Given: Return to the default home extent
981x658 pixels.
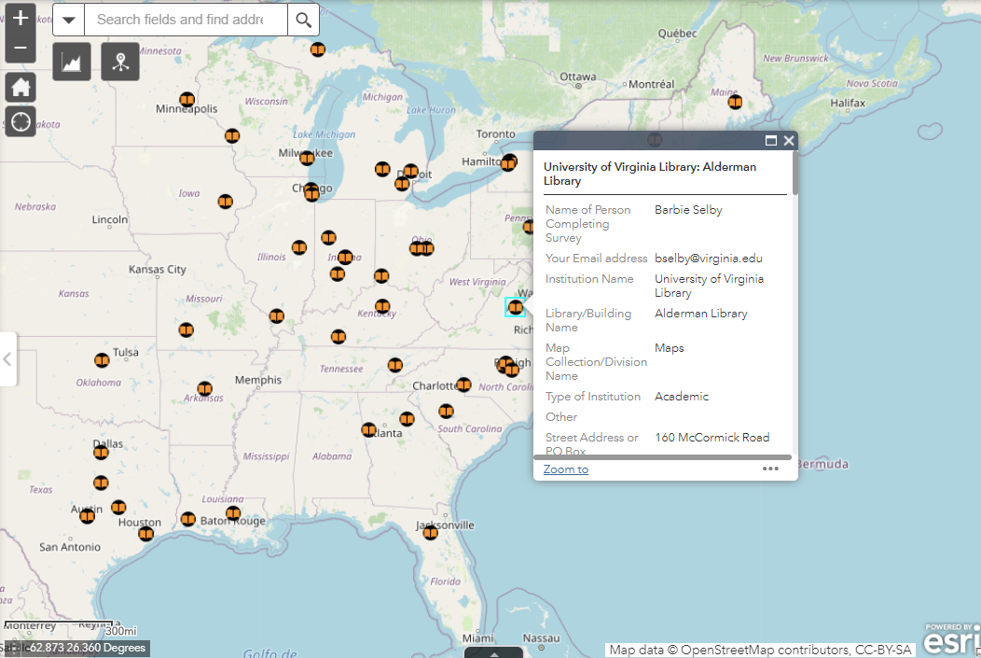Looking at the screenshot, I should click(x=21, y=88).
